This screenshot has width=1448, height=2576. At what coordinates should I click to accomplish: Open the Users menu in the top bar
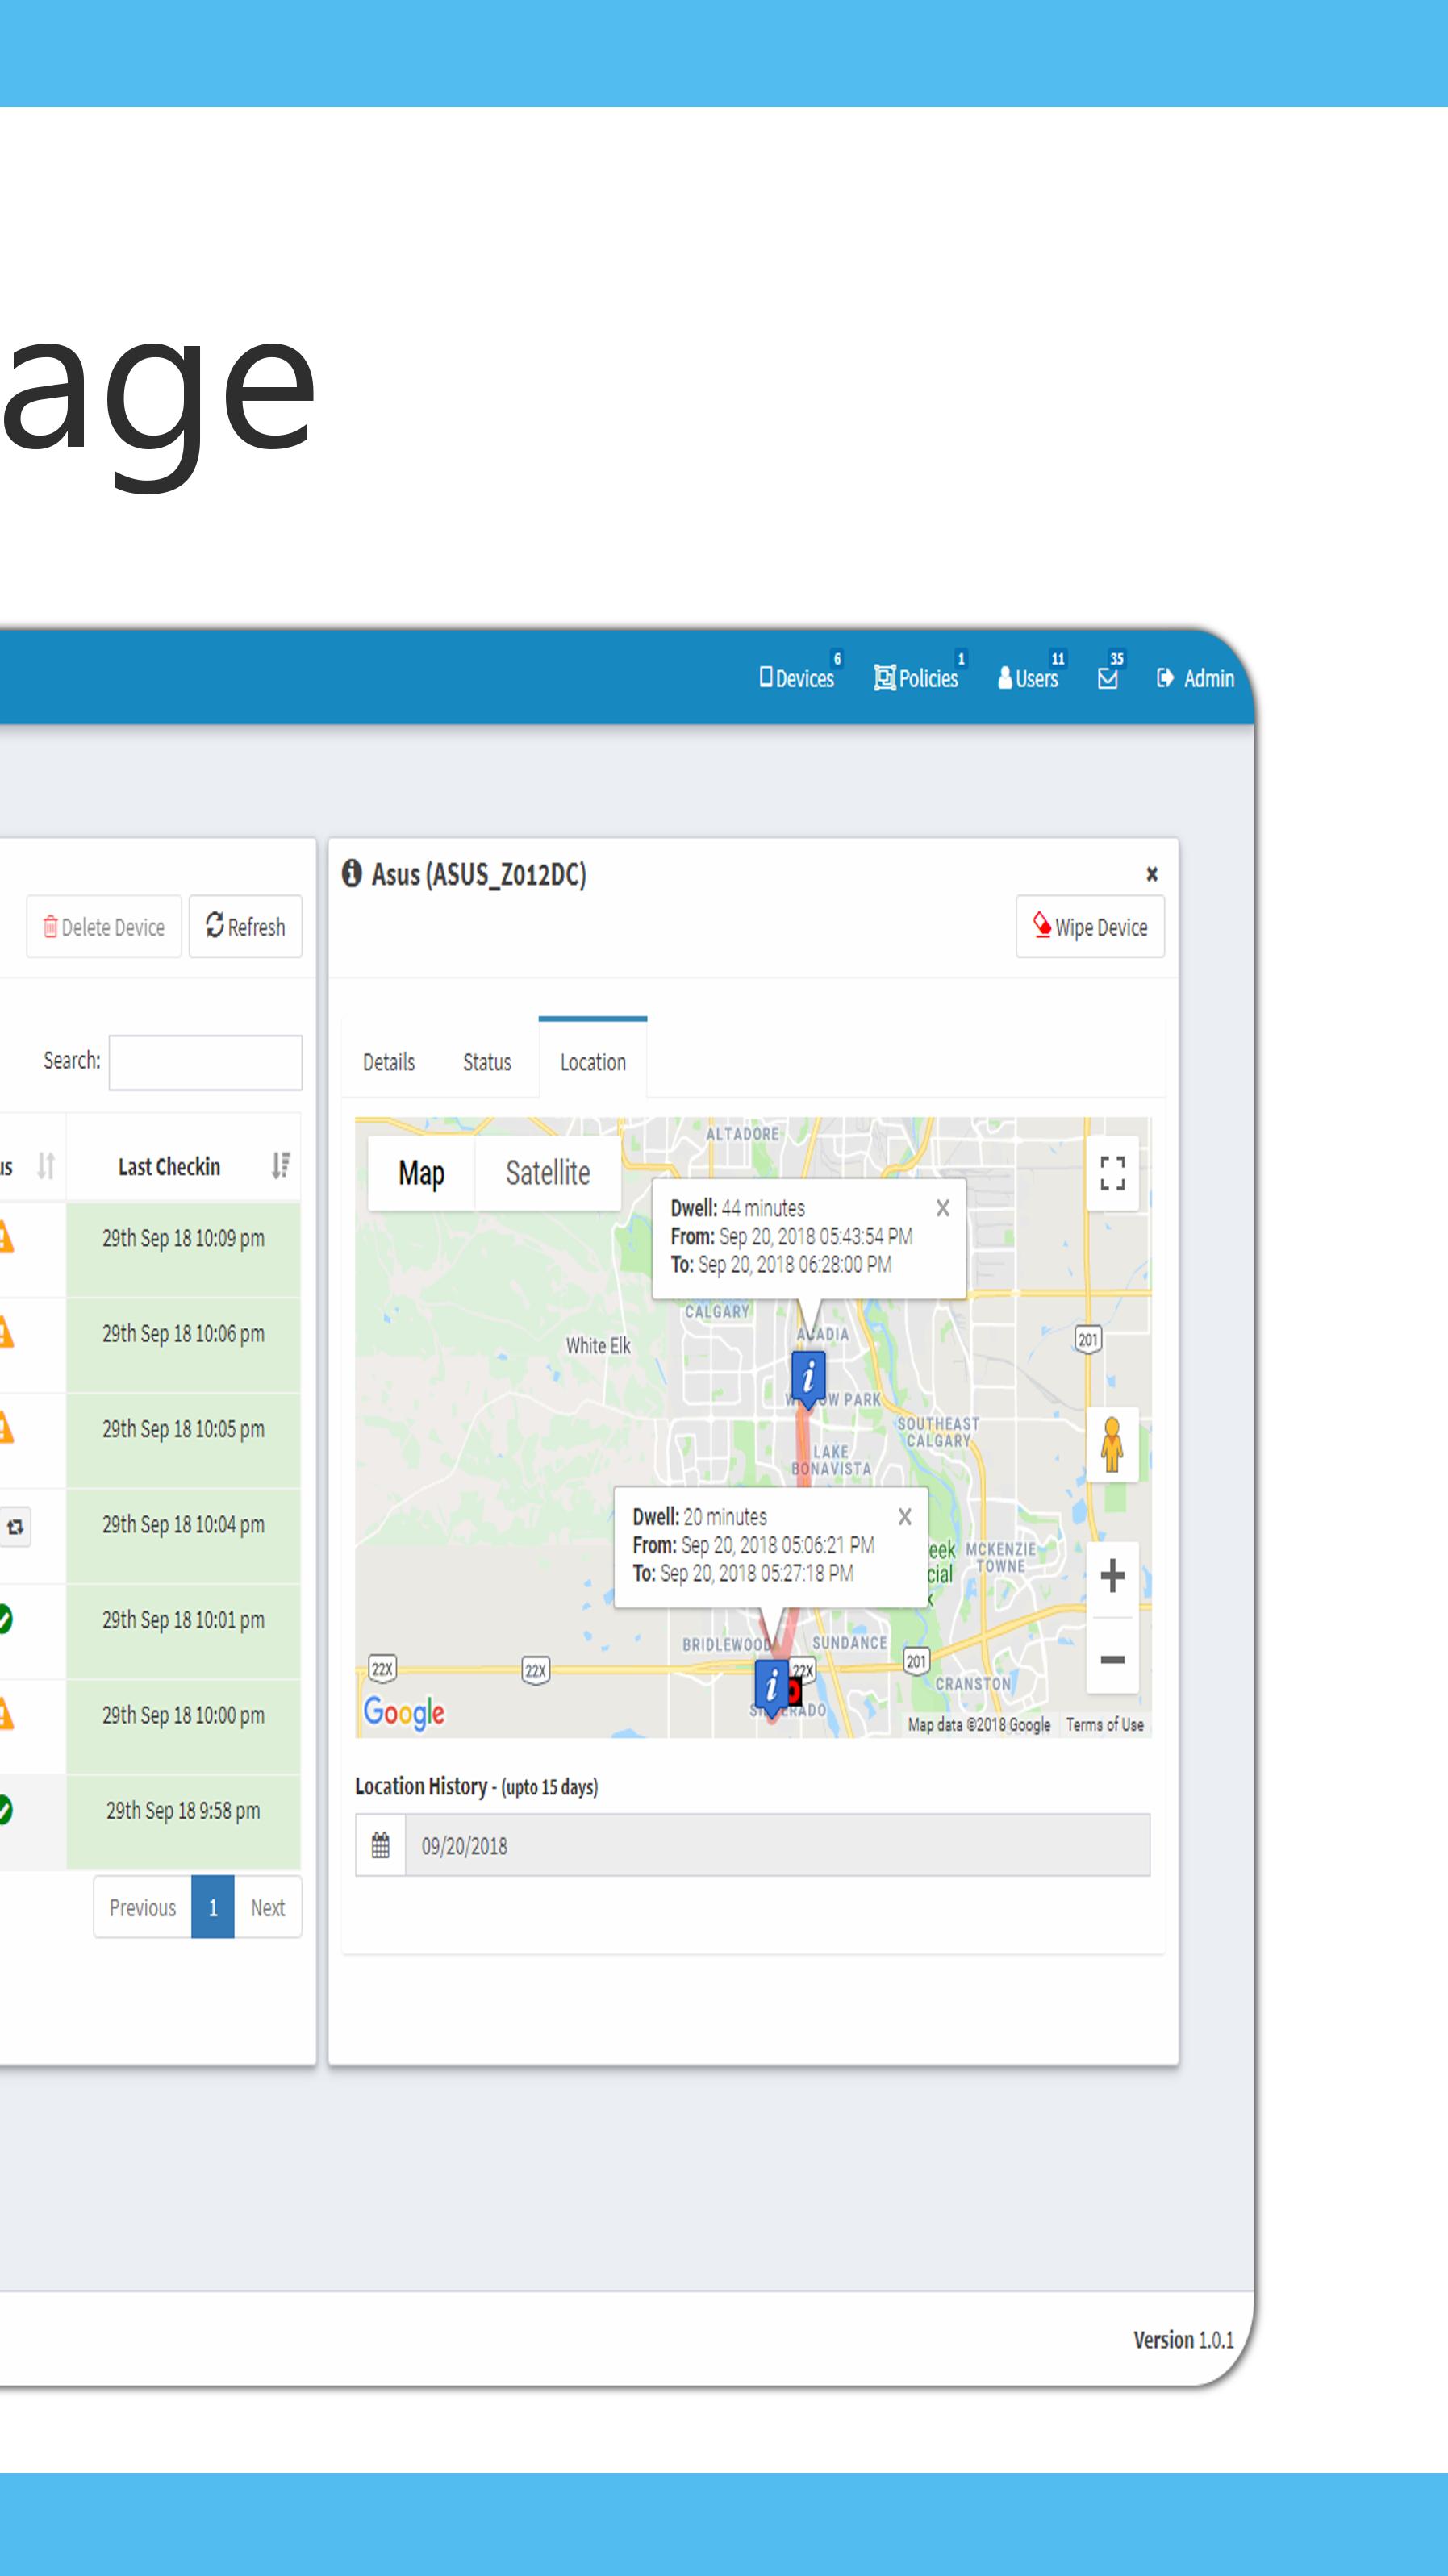[1028, 678]
